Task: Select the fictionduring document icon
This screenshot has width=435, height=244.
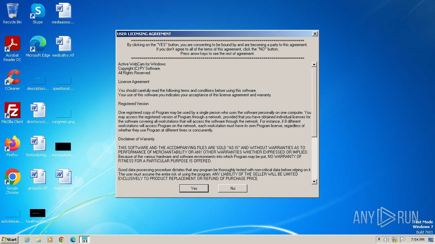Action: click(x=38, y=146)
